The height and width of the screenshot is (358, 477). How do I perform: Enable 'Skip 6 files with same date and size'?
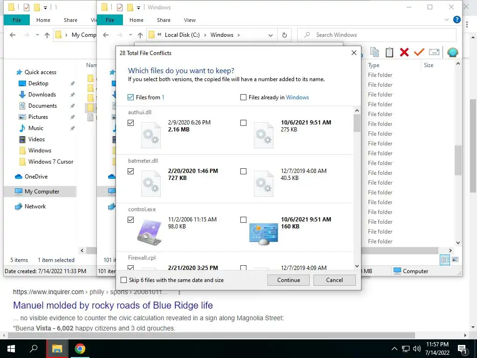tap(124, 280)
